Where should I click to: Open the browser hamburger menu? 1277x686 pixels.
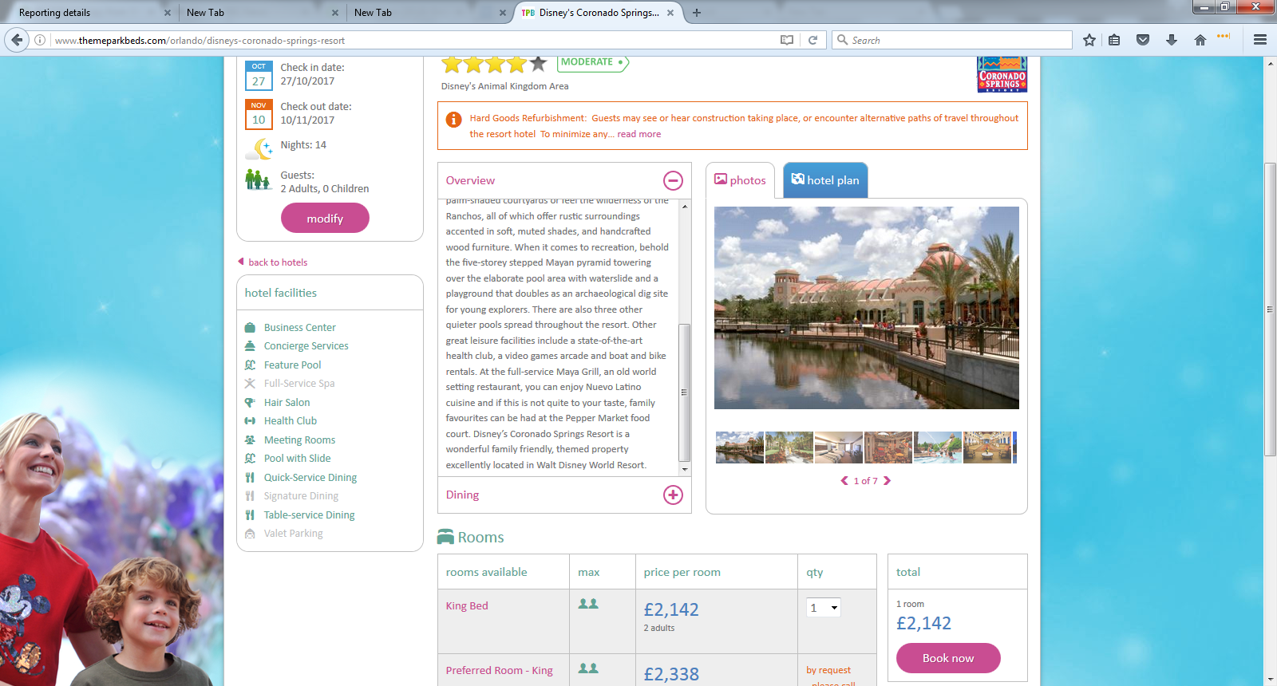click(x=1260, y=40)
